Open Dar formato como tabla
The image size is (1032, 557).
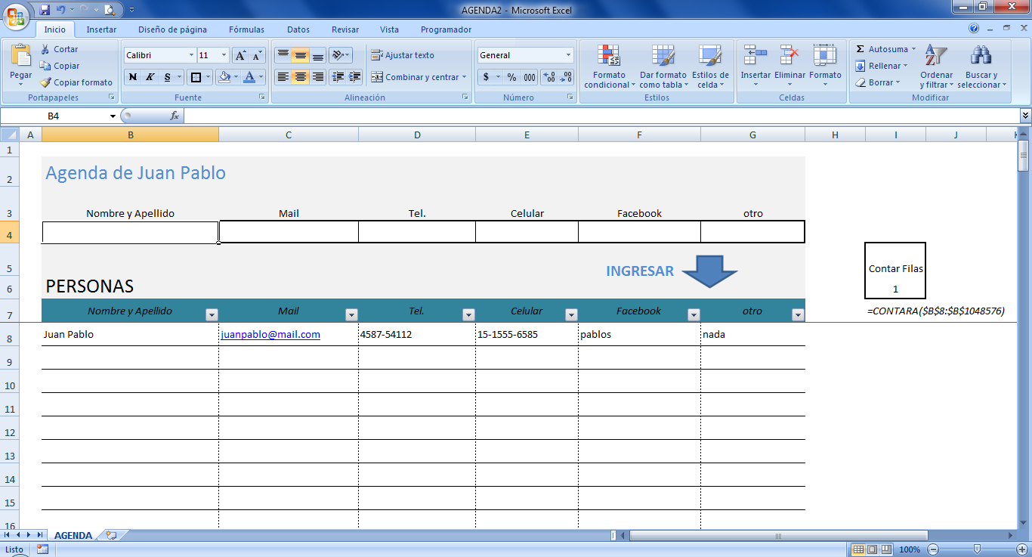663,67
